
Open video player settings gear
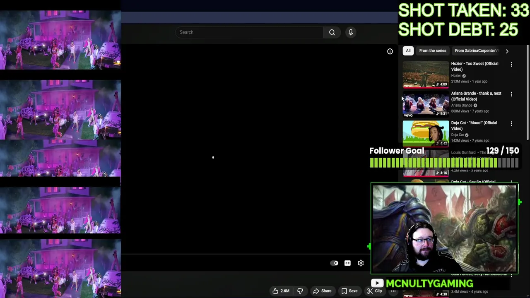click(361, 263)
